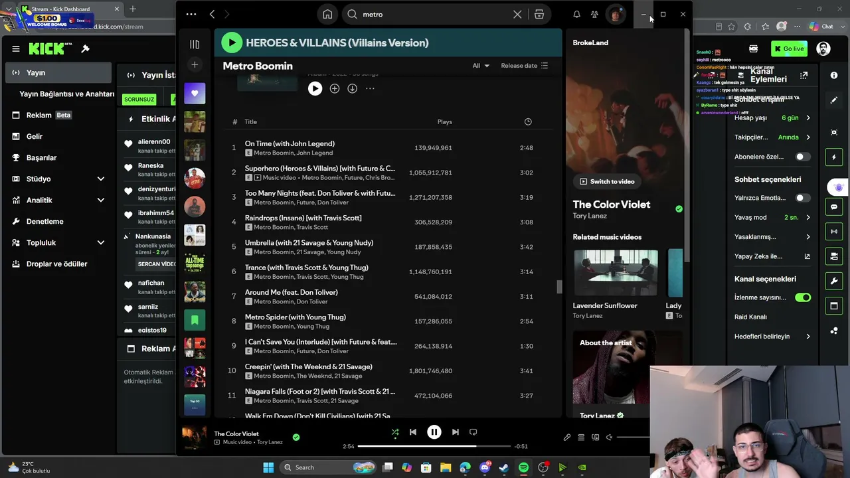
Task: Add the album to Your Library
Action: (335, 88)
